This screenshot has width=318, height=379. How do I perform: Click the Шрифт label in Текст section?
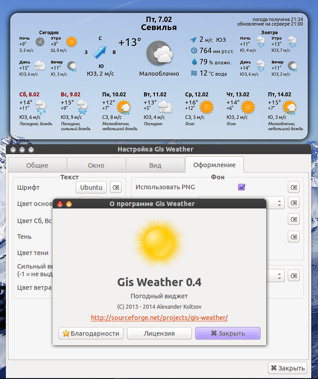tap(28, 187)
